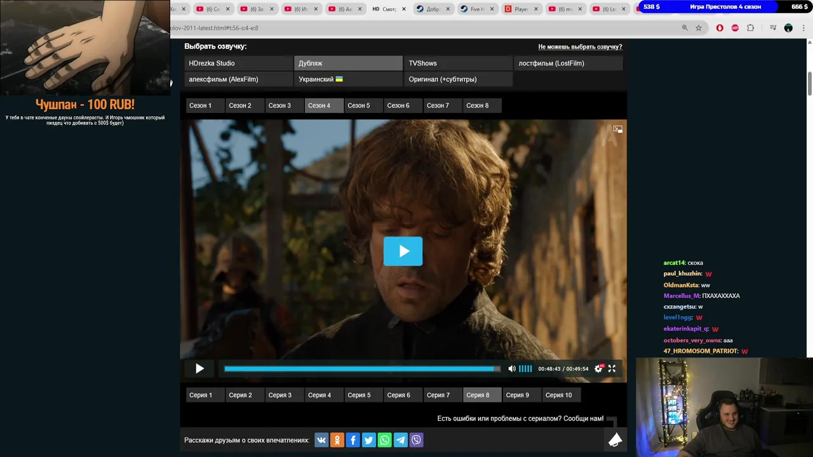Image resolution: width=813 pixels, height=457 pixels.
Task: Select Украинский voiceover option
Action: 348,79
